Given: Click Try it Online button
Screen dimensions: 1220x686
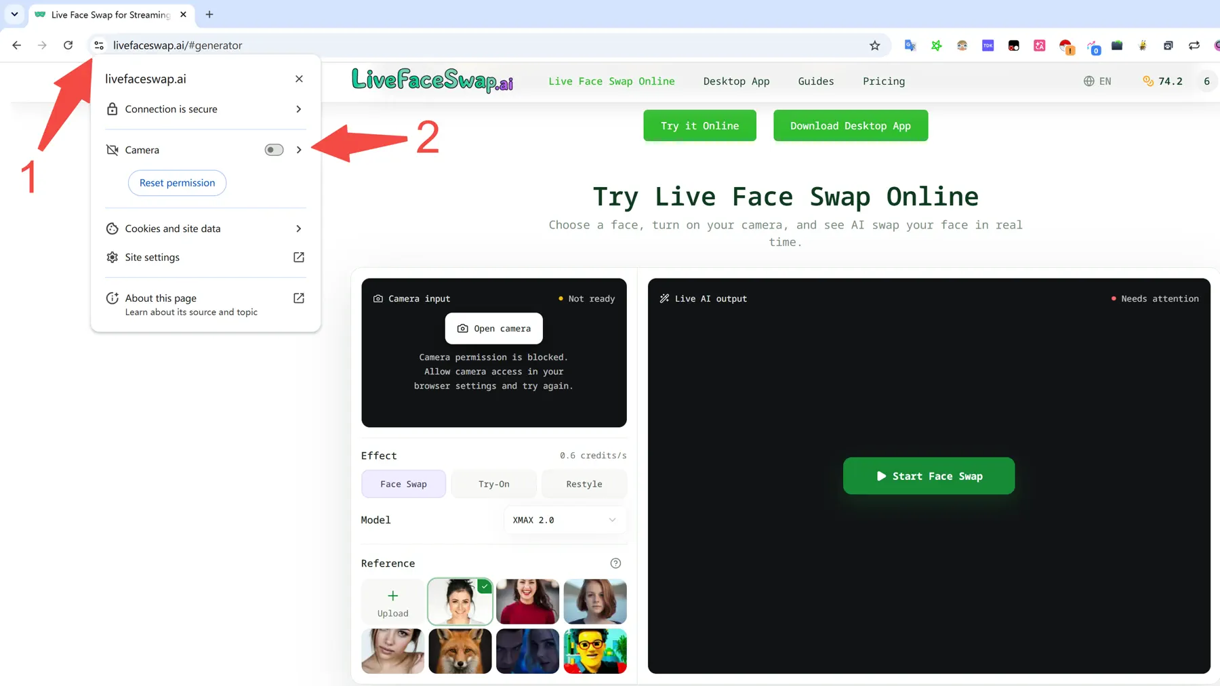Looking at the screenshot, I should [x=699, y=125].
